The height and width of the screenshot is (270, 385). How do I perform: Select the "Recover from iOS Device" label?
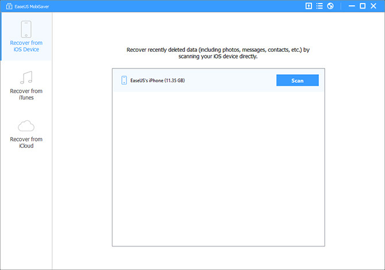tap(26, 46)
